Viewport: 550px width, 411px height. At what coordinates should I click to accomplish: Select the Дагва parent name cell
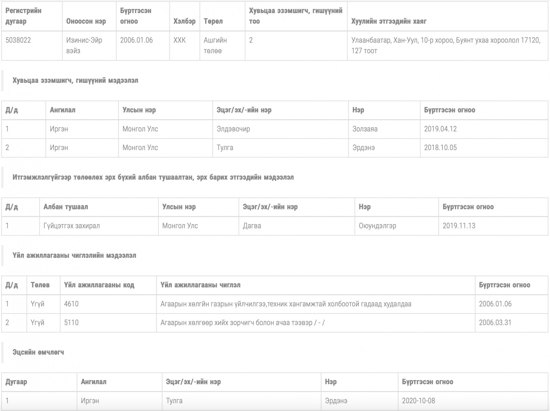(297, 226)
